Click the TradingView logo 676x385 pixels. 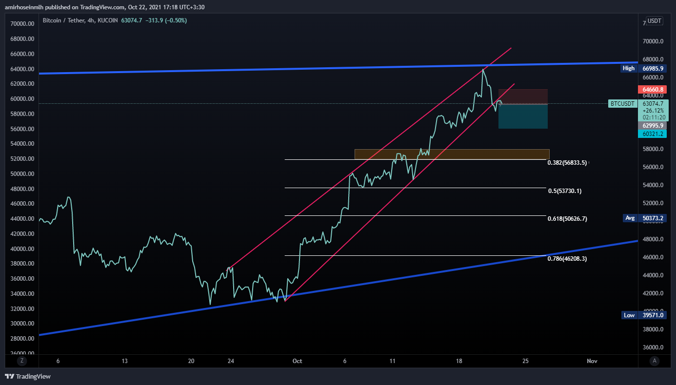(28, 376)
